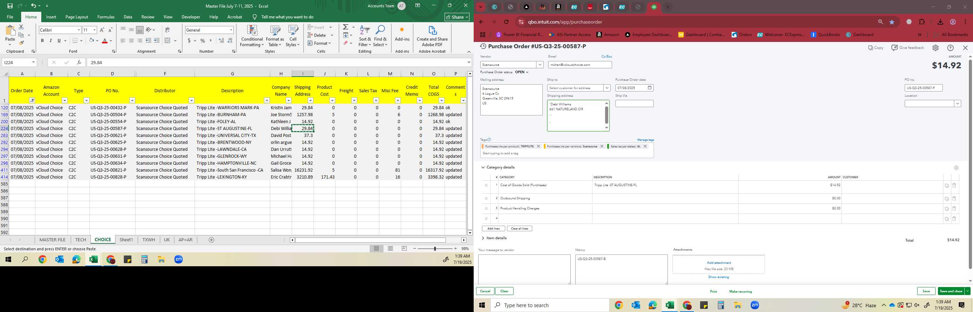
Task: Open Find & Select magnifier icon
Action: tap(380, 36)
